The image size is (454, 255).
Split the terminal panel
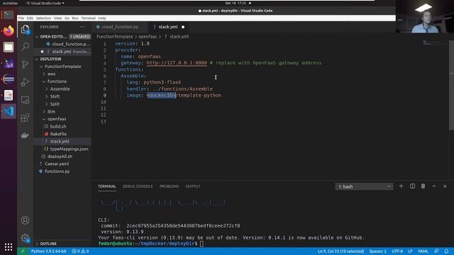point(412,186)
